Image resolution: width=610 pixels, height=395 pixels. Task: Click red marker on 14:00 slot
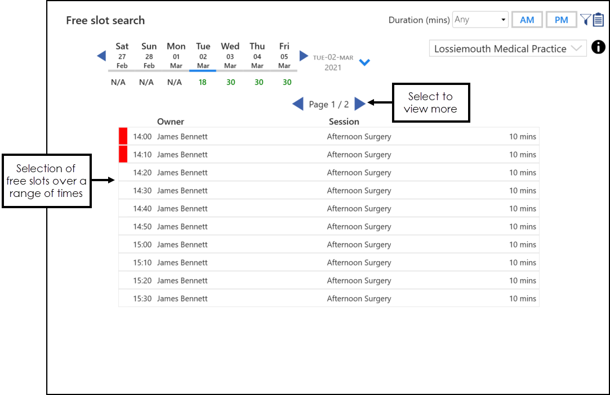(123, 137)
